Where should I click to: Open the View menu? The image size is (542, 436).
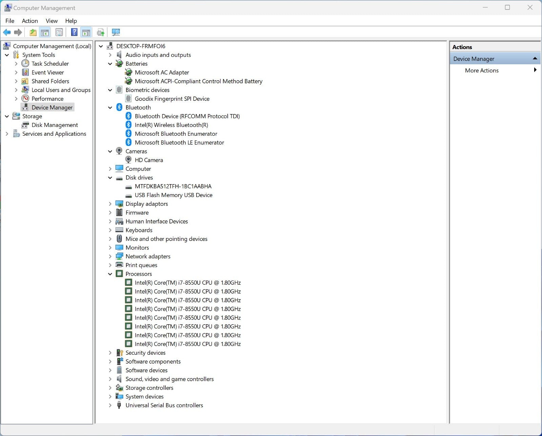52,21
